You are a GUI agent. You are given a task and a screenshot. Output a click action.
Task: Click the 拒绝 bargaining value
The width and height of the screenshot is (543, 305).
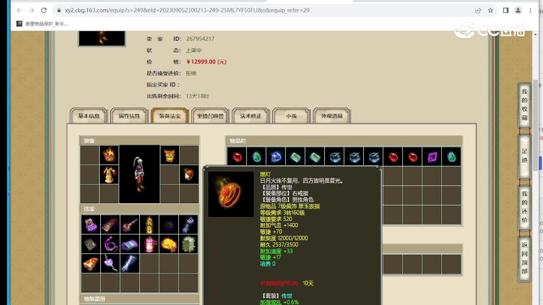point(191,73)
